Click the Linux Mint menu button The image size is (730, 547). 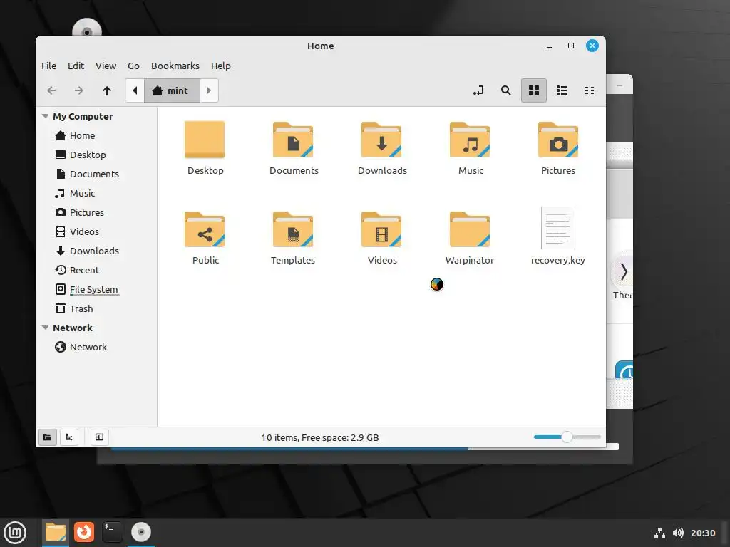(x=16, y=533)
